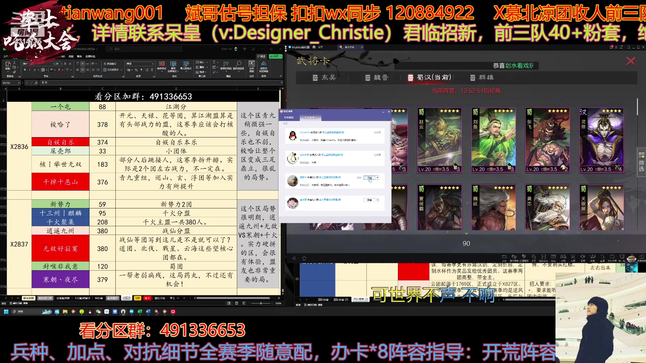Screen dimensions: 646x363
Task: Click the Cut scissors icon in Excel
Action: (14, 63)
